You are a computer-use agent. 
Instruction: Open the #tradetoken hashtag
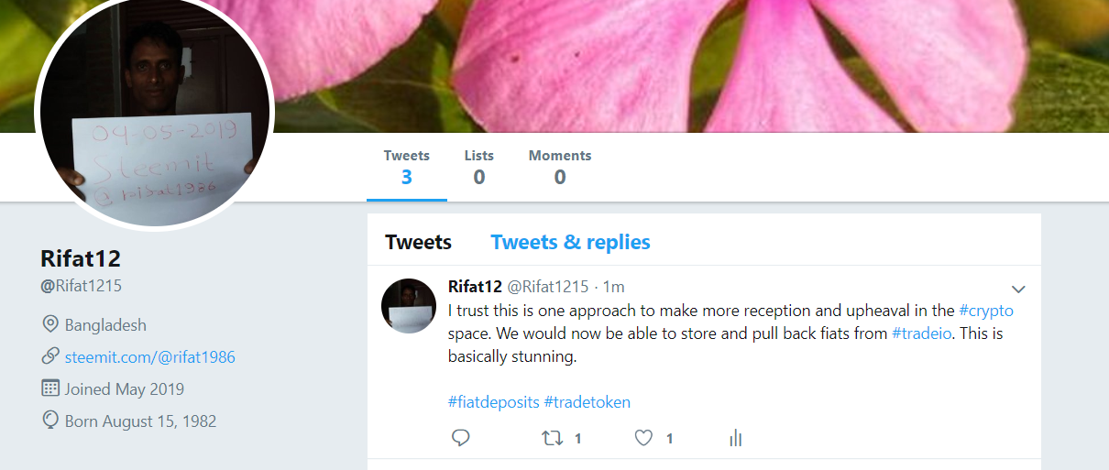click(x=587, y=402)
